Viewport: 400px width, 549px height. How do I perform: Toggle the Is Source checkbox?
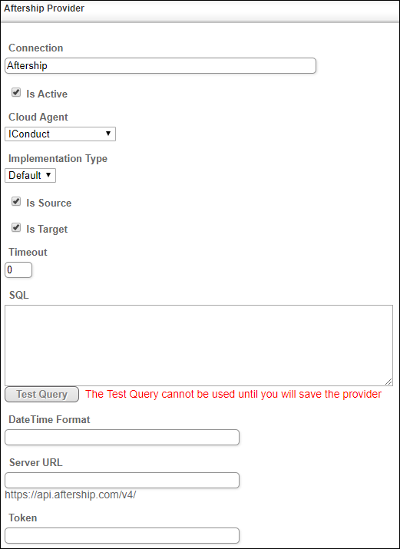coord(16,201)
